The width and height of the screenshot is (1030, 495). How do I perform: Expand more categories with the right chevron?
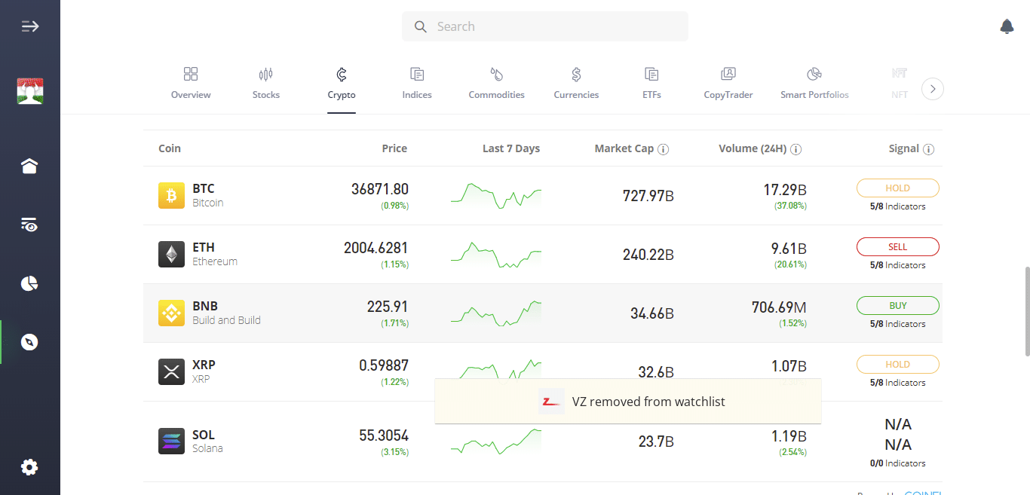point(933,88)
